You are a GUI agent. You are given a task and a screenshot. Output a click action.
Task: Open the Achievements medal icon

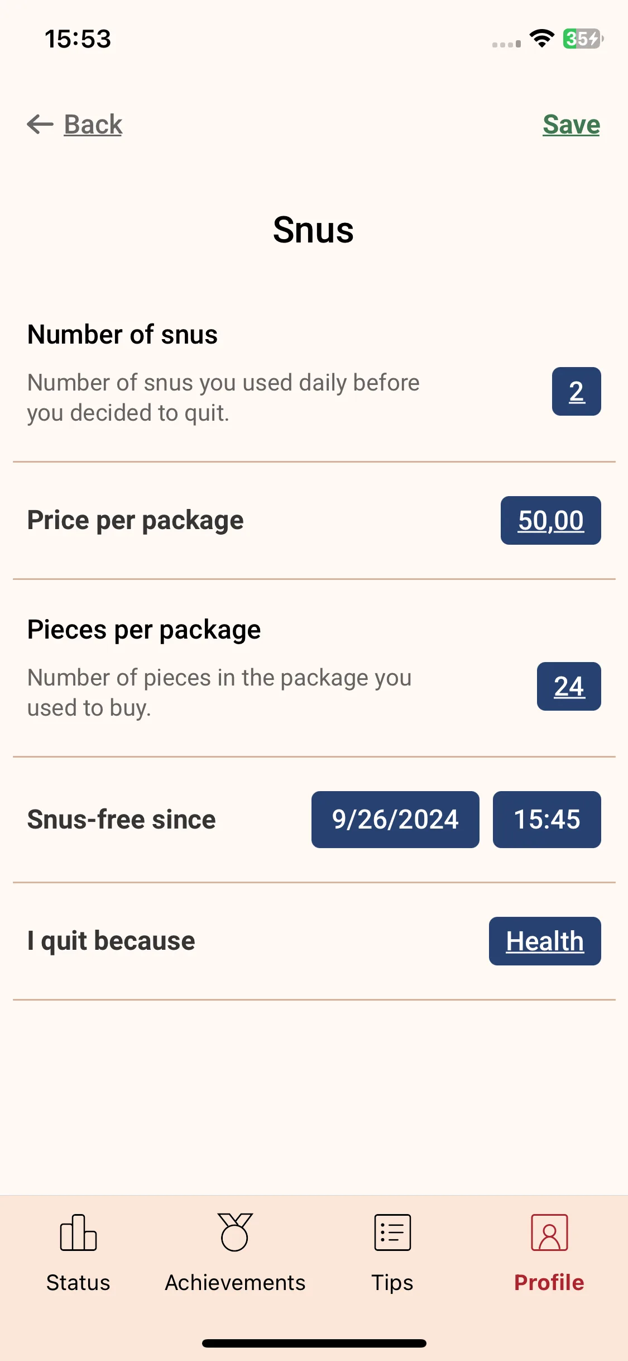(235, 1232)
